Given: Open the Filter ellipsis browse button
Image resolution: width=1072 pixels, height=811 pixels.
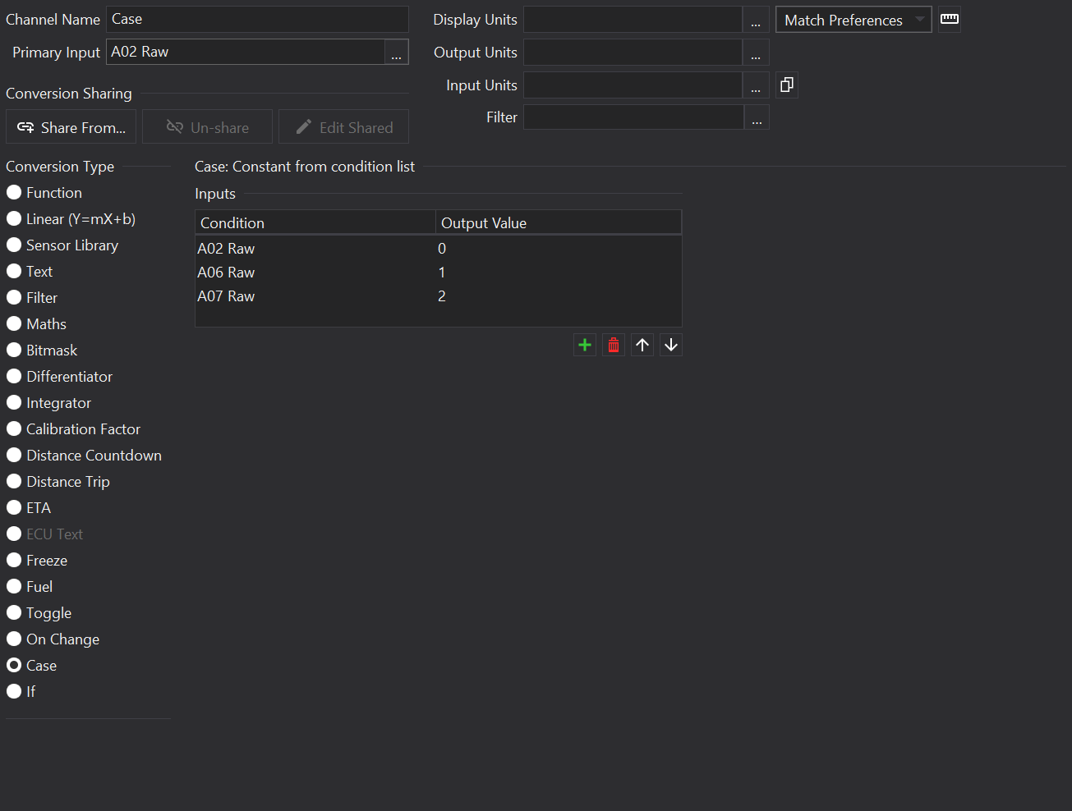Looking at the screenshot, I should (757, 118).
